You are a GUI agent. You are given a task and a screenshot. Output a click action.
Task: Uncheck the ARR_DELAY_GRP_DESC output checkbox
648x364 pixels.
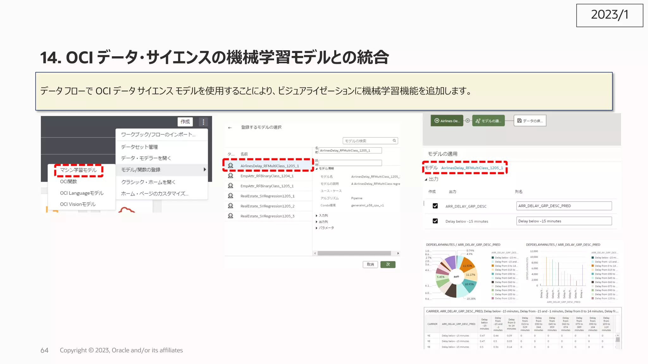tap(435, 206)
